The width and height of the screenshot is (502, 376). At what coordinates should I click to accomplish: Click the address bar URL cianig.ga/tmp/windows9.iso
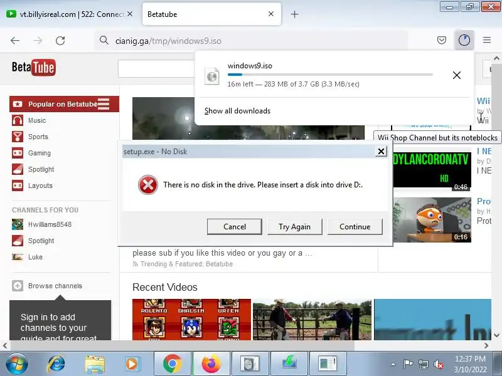click(x=168, y=41)
